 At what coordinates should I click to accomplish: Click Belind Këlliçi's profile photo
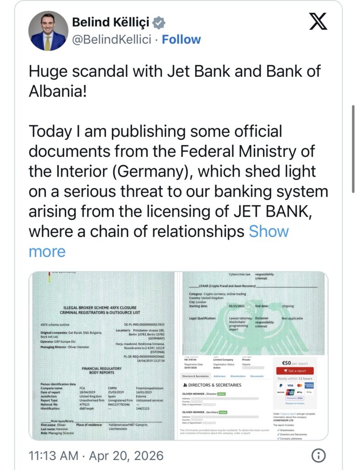click(48, 31)
